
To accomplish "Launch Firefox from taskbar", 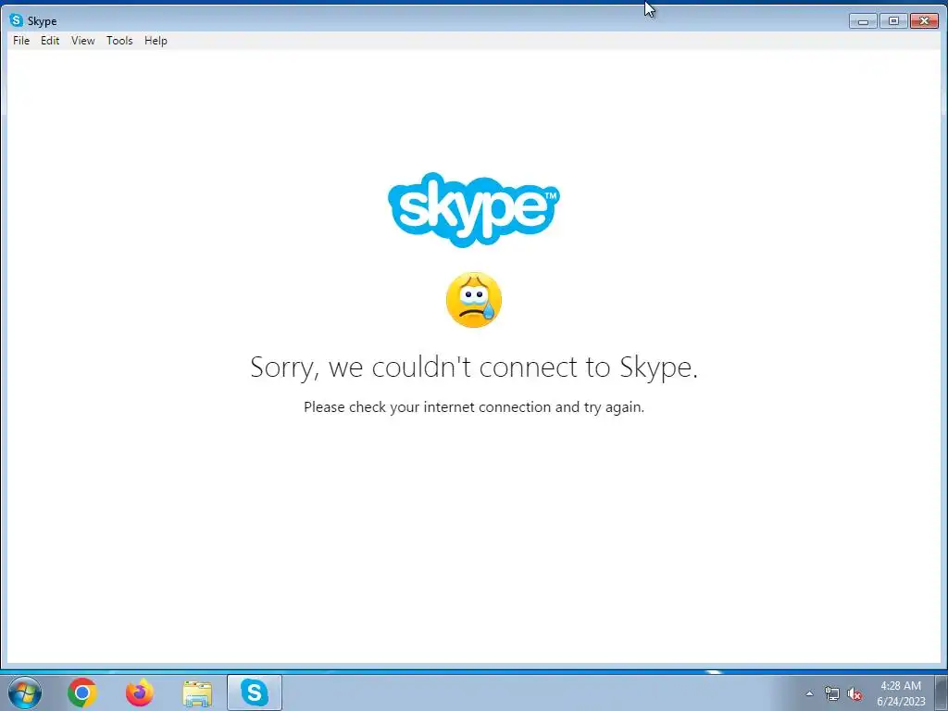I will point(140,692).
